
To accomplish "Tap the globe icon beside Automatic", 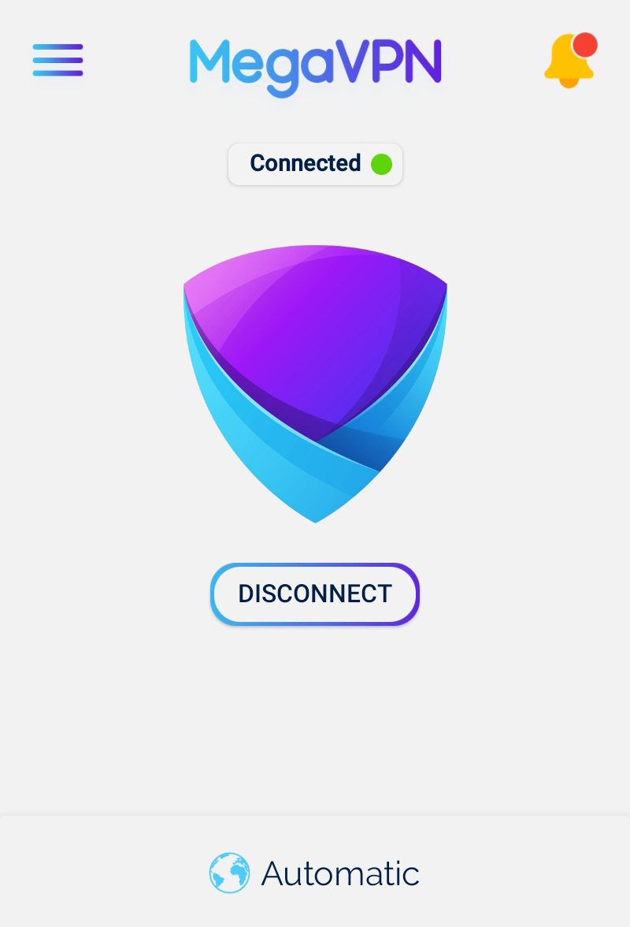I will [x=229, y=873].
